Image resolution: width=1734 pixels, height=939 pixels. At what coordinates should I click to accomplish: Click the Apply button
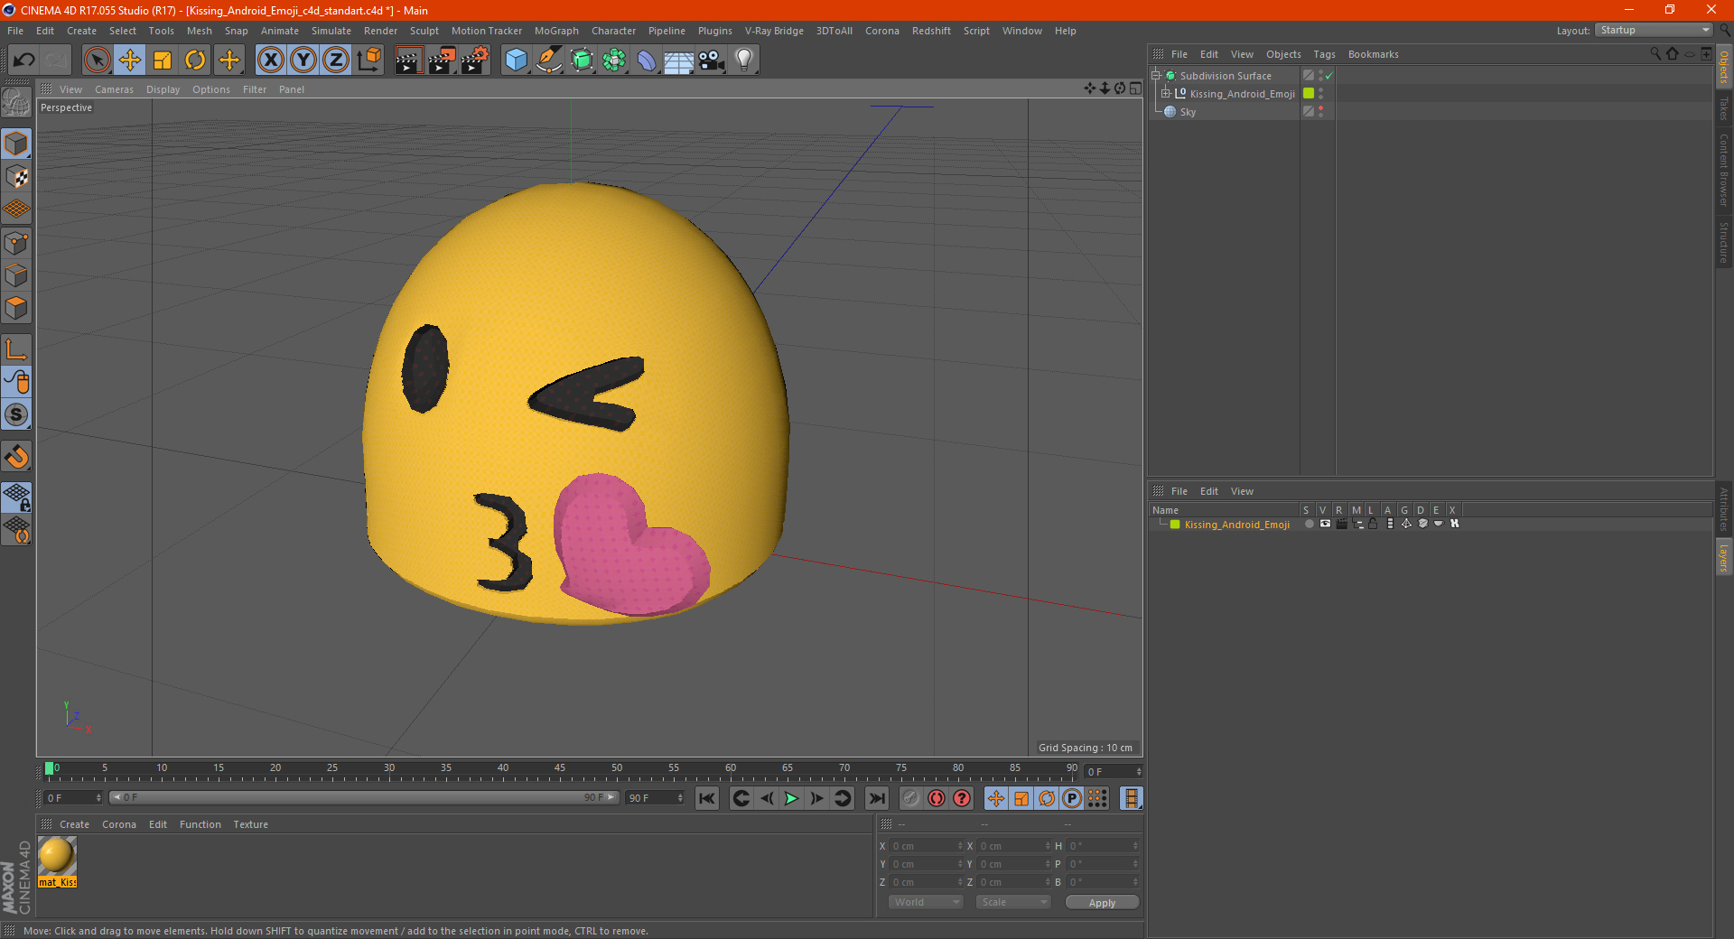pyautogui.click(x=1102, y=903)
